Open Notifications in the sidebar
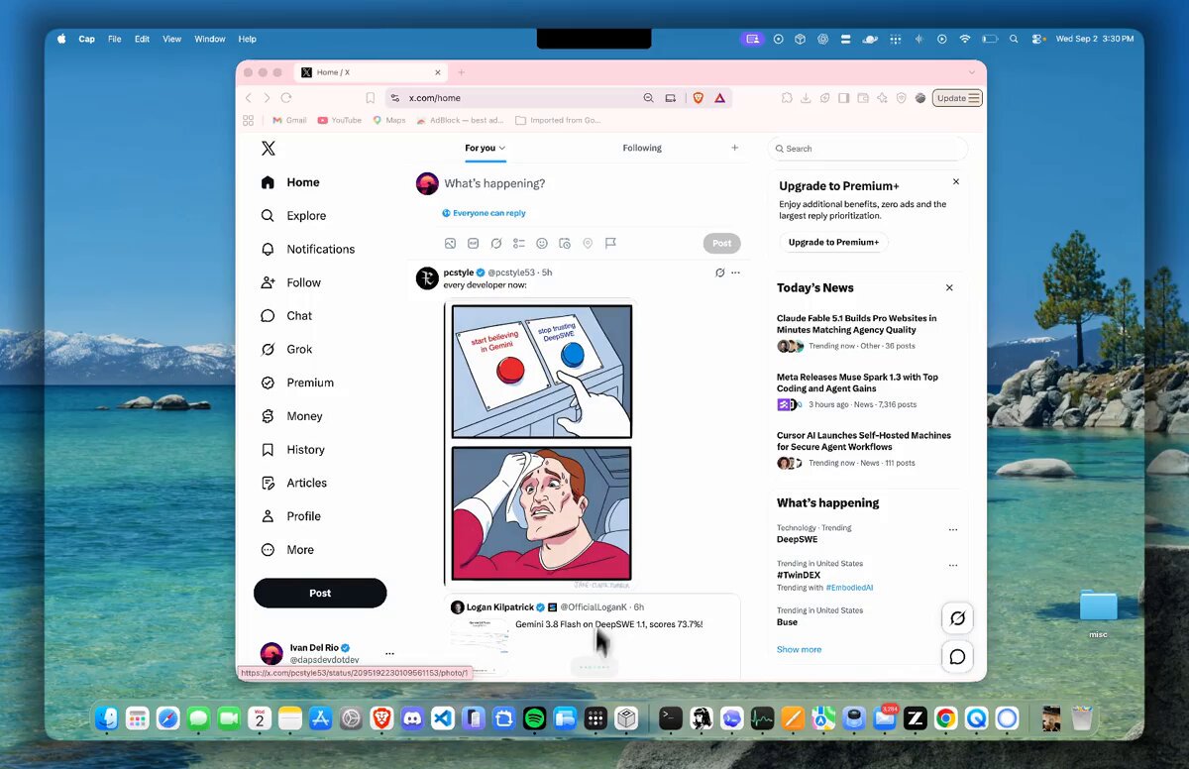This screenshot has width=1189, height=769. point(307,250)
